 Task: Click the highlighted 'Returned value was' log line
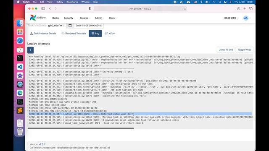(140, 114)
